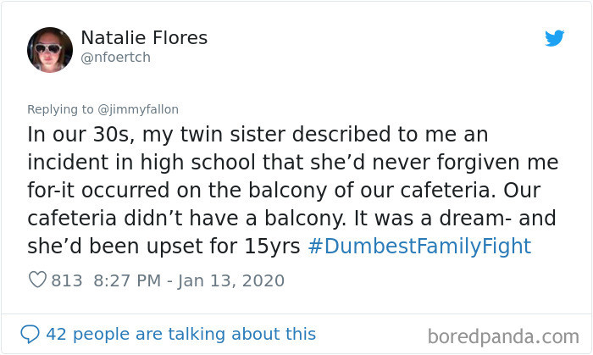The width and height of the screenshot is (593, 355).
Task: Open the #DumbestFamilyFight hashtag
Action: (419, 247)
